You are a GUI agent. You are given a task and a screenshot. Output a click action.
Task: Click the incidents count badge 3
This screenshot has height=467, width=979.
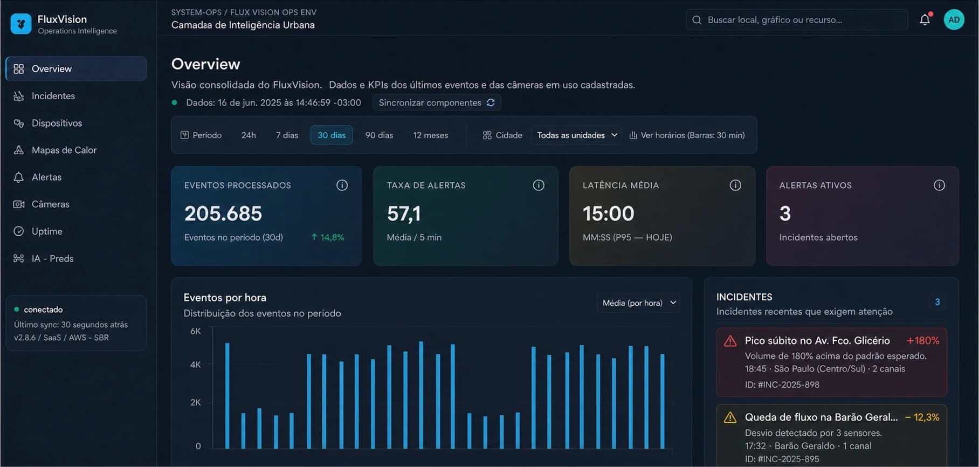[x=937, y=302]
